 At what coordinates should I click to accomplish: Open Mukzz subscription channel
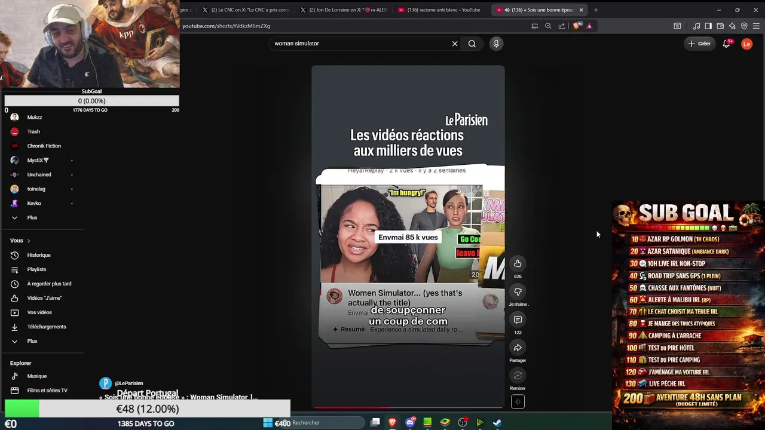coord(35,117)
